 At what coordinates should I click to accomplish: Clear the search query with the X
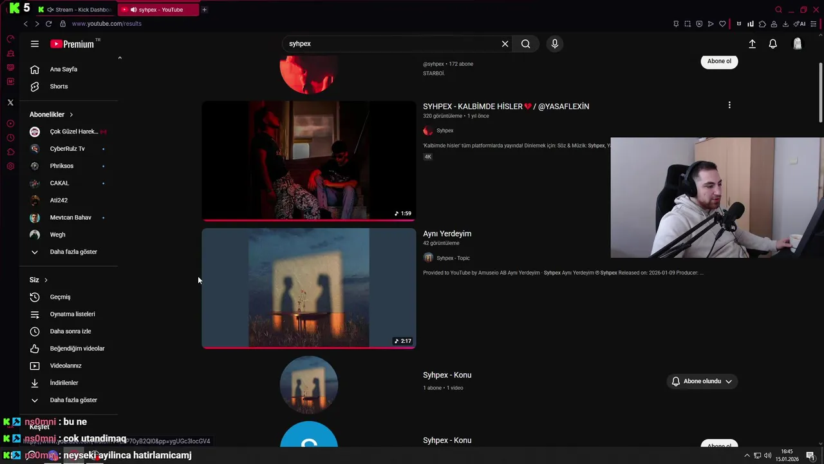(505, 44)
